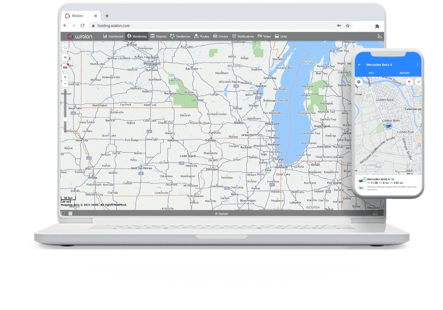Click the © Gurtam footer link

(x=221, y=214)
